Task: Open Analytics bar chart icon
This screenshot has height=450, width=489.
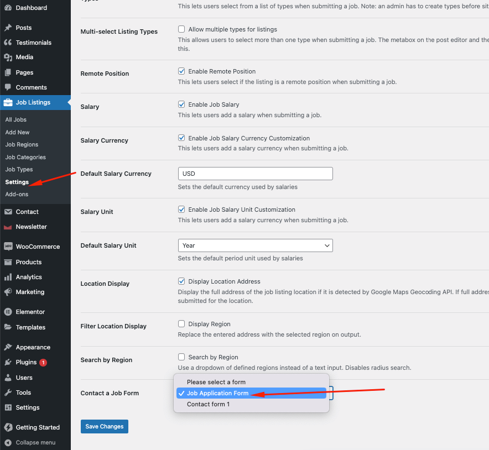Action: tap(8, 277)
